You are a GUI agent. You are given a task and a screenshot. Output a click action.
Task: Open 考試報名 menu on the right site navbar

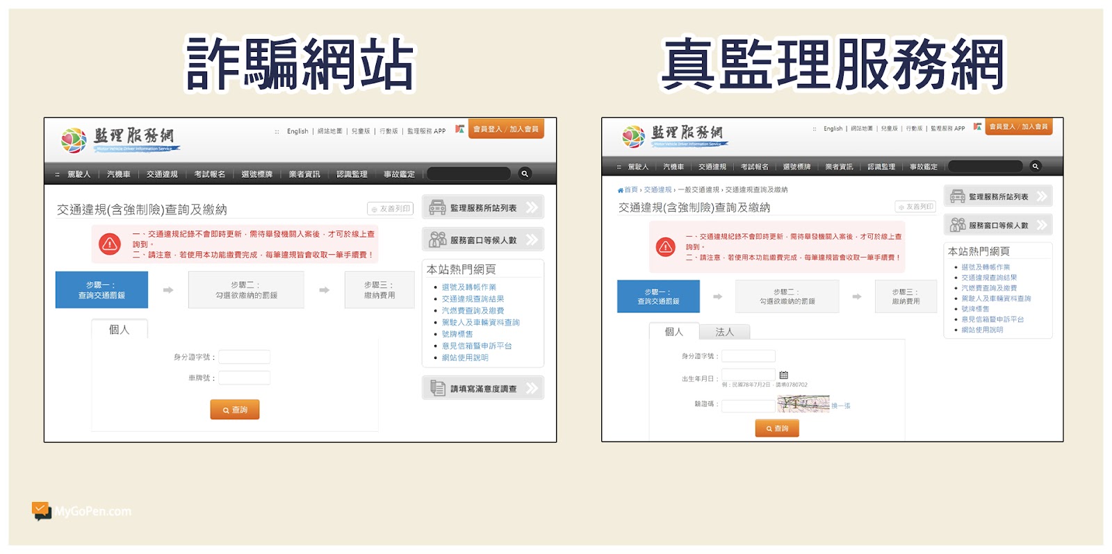(754, 167)
